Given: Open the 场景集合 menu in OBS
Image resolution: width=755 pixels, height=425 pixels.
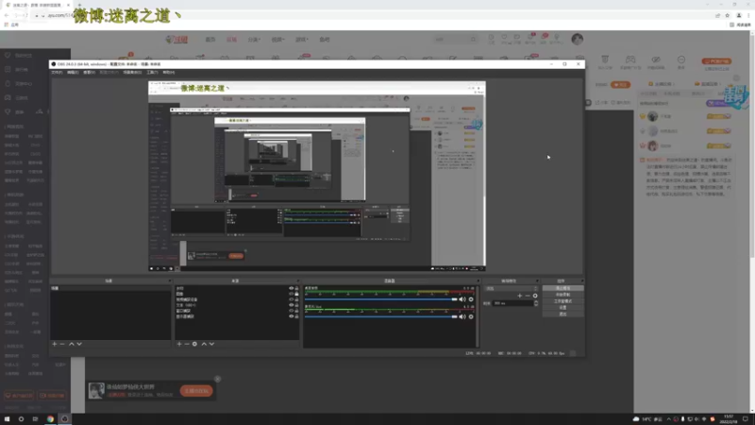Looking at the screenshot, I should [132, 73].
